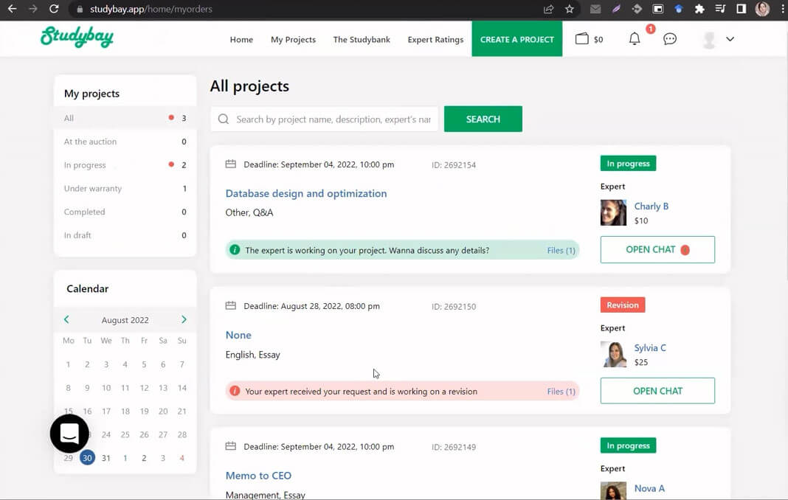Open chat with expert Charly B
This screenshot has height=500, width=788.
point(657,249)
